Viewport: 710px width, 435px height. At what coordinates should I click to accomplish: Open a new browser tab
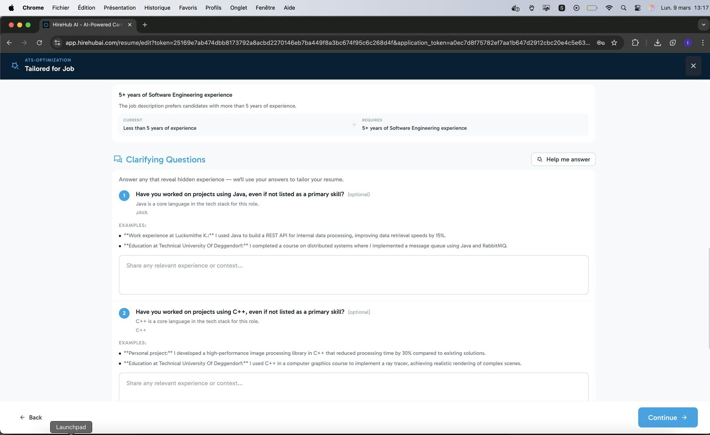145,25
